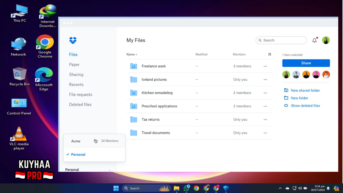This screenshot has height=193, width=343.
Task: Open the notifications bell icon
Action: pyautogui.click(x=315, y=40)
